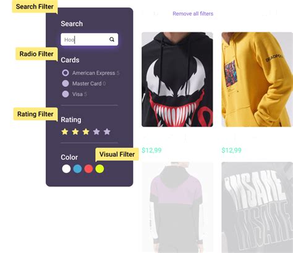This screenshot has height=253, width=293.
Task: Pick the white color swatch
Action: (66, 168)
